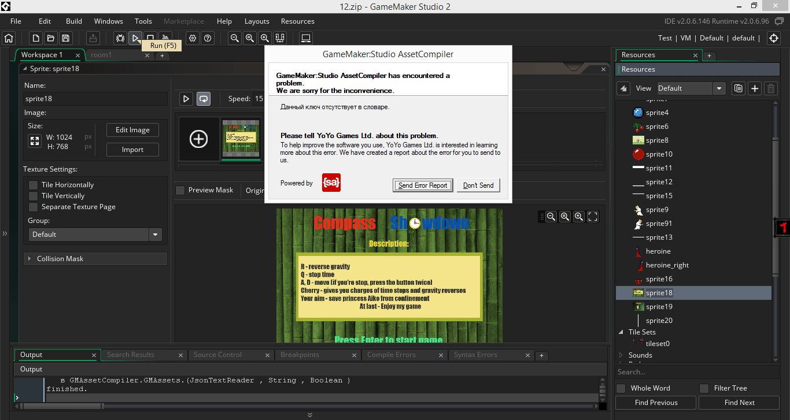790x420 pixels.
Task: Enable Tile Horizontally checkbox
Action: pyautogui.click(x=32, y=185)
